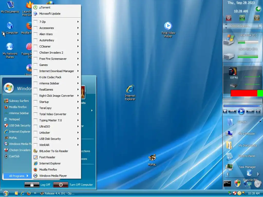The height and width of the screenshot is (197, 263).
Task: Open command prompt icon in sidebar
Action: click(x=227, y=184)
